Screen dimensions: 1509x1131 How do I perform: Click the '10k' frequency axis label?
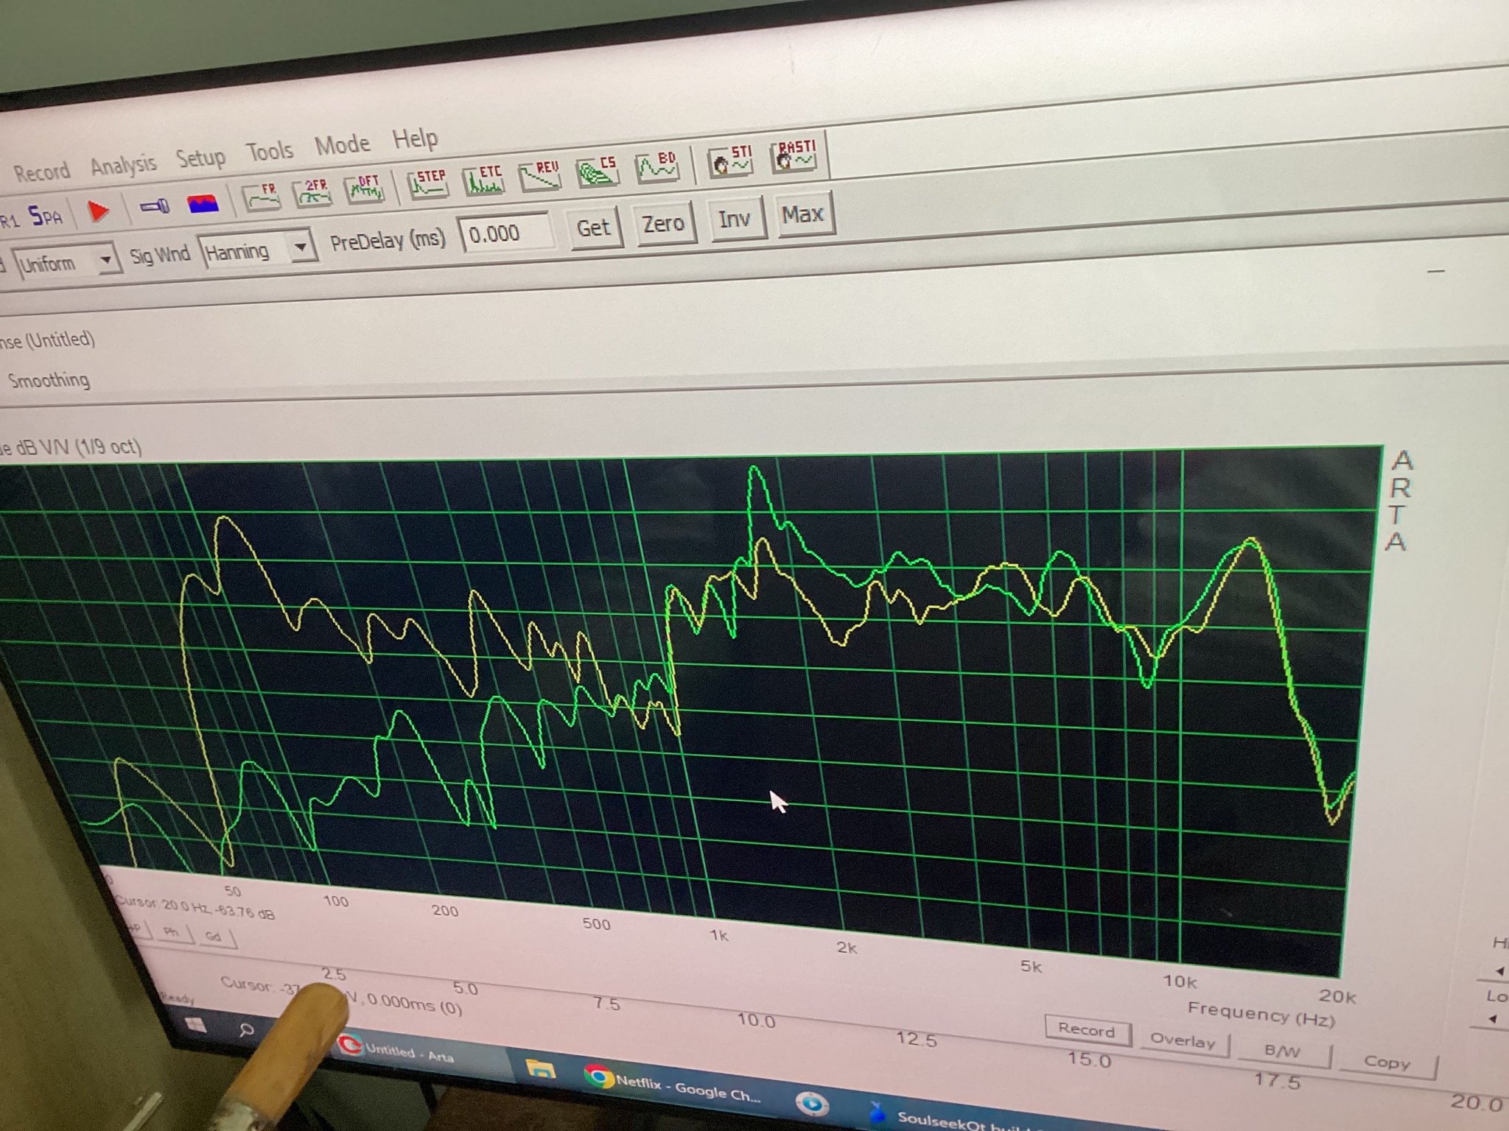(1180, 981)
